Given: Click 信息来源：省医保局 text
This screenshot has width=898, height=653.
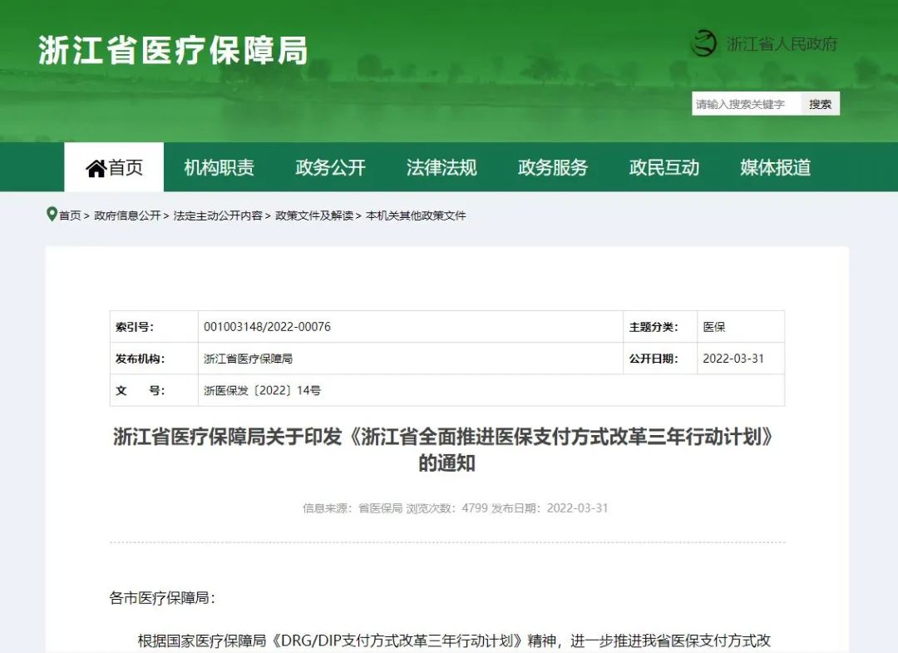Looking at the screenshot, I should pos(353,508).
